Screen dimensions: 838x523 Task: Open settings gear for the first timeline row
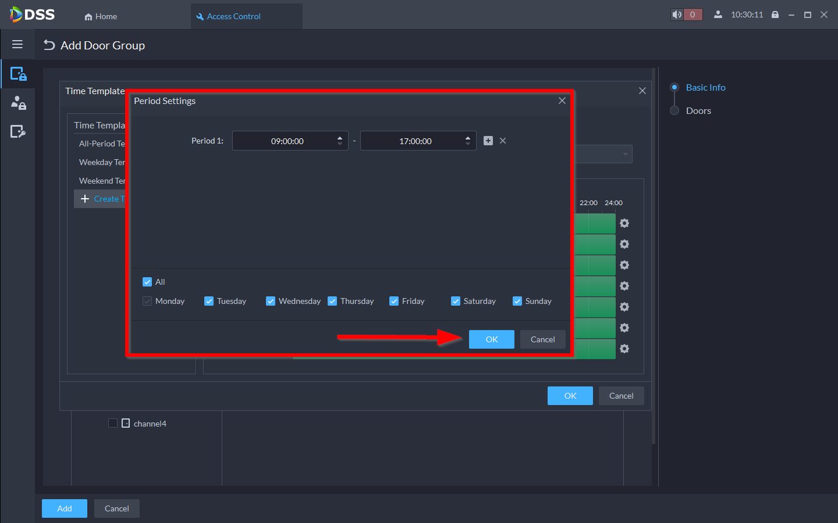[x=624, y=223]
